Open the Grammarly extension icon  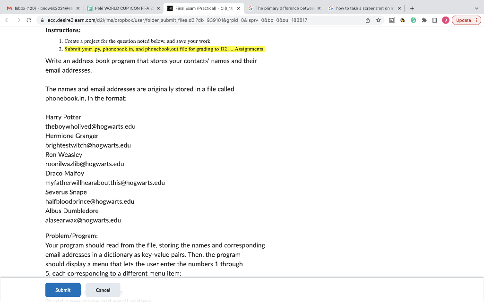point(413,20)
